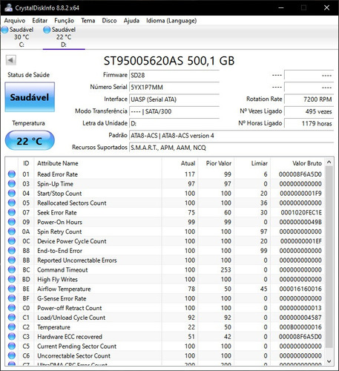The width and height of the screenshot is (339, 371).
Task: Click status orb for Command Timeout
Action: pos(12,269)
